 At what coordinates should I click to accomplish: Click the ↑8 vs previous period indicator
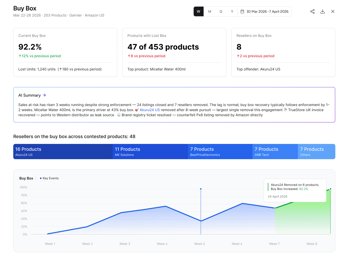(147, 56)
